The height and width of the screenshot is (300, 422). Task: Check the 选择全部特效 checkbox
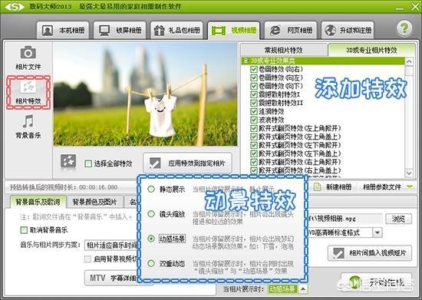[x=88, y=163]
